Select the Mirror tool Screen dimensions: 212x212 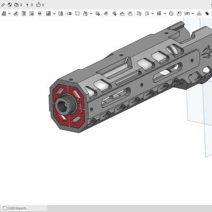pyautogui.click(x=60, y=14)
